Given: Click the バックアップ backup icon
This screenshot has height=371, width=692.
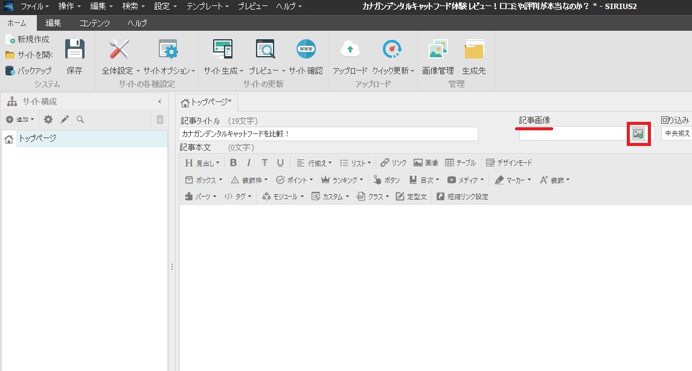Looking at the screenshot, I should pos(10,70).
